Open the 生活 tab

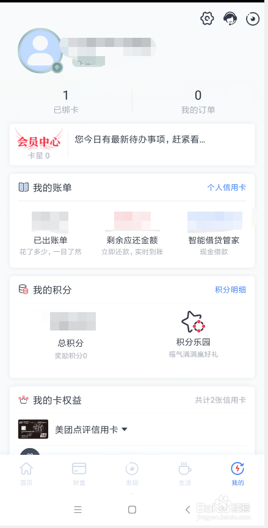[x=185, y=474]
